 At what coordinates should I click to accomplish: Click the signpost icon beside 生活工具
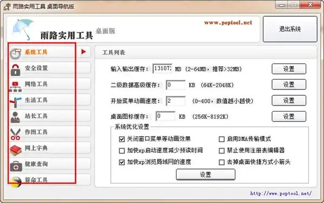[x=16, y=102]
